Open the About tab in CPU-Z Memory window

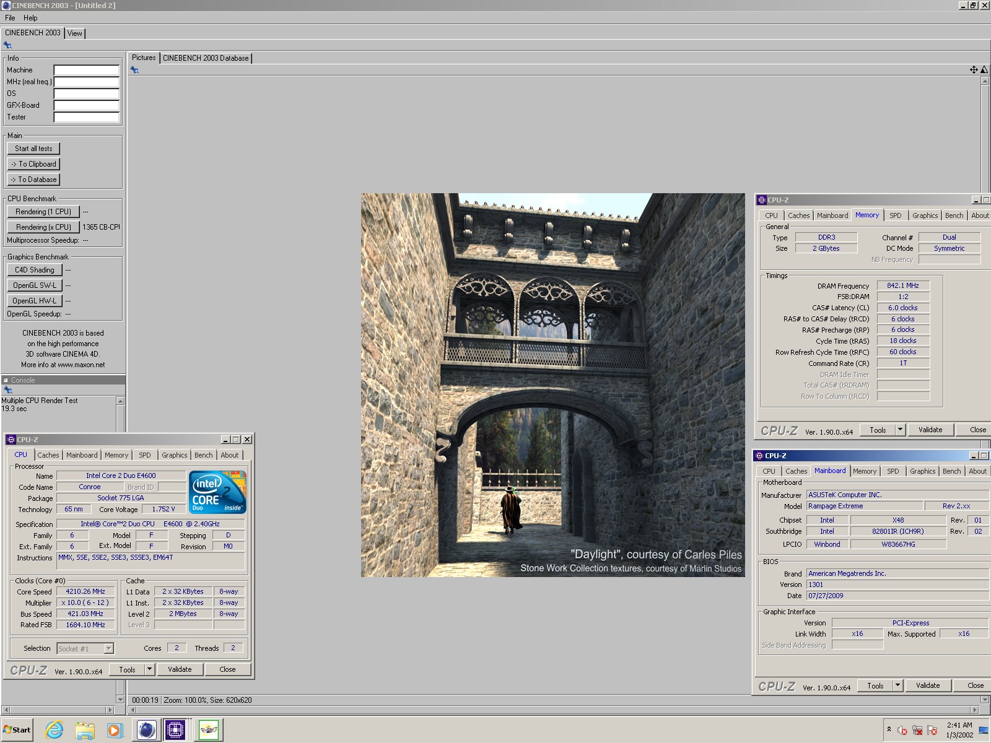coord(980,215)
